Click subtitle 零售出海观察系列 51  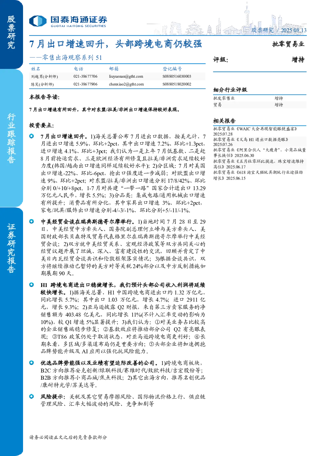coord(66,58)
